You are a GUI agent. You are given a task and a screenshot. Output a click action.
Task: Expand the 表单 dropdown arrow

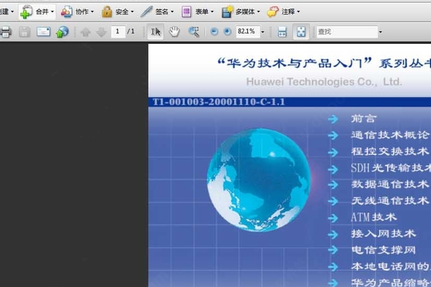(x=212, y=11)
